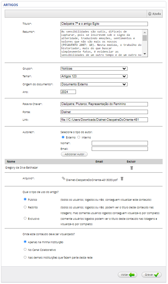Viewport: 168px width, 284px height.
Task: Click the Resumo scrollbar thumb
Action: (x=145, y=38)
